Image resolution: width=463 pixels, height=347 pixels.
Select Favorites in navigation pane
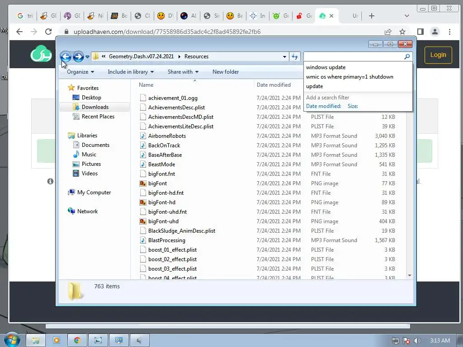[x=88, y=88]
